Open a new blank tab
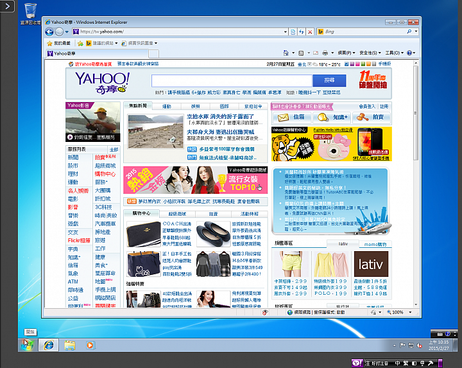The height and width of the screenshot is (368, 462). pos(153,54)
